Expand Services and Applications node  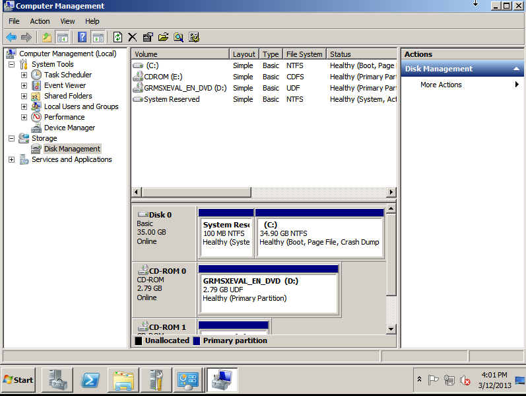[12, 160]
